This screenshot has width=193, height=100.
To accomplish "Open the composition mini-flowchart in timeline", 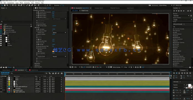I will click(46, 73).
